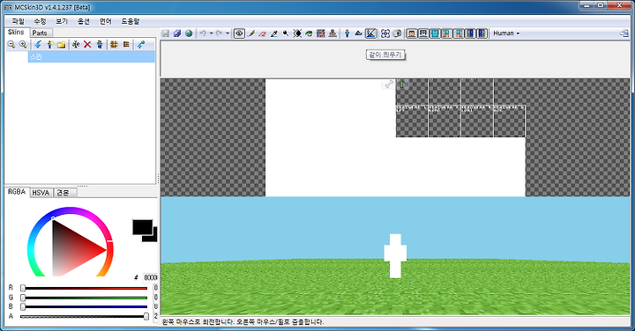Open the 언어 menu

point(105,21)
